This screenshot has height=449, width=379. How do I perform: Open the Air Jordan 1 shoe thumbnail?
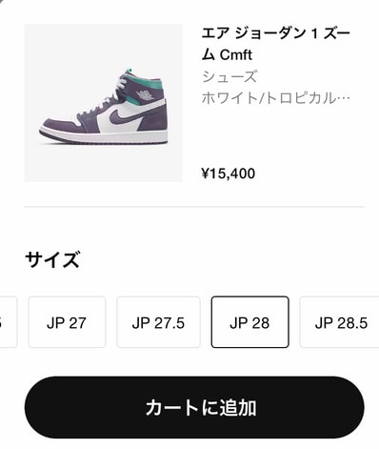104,103
